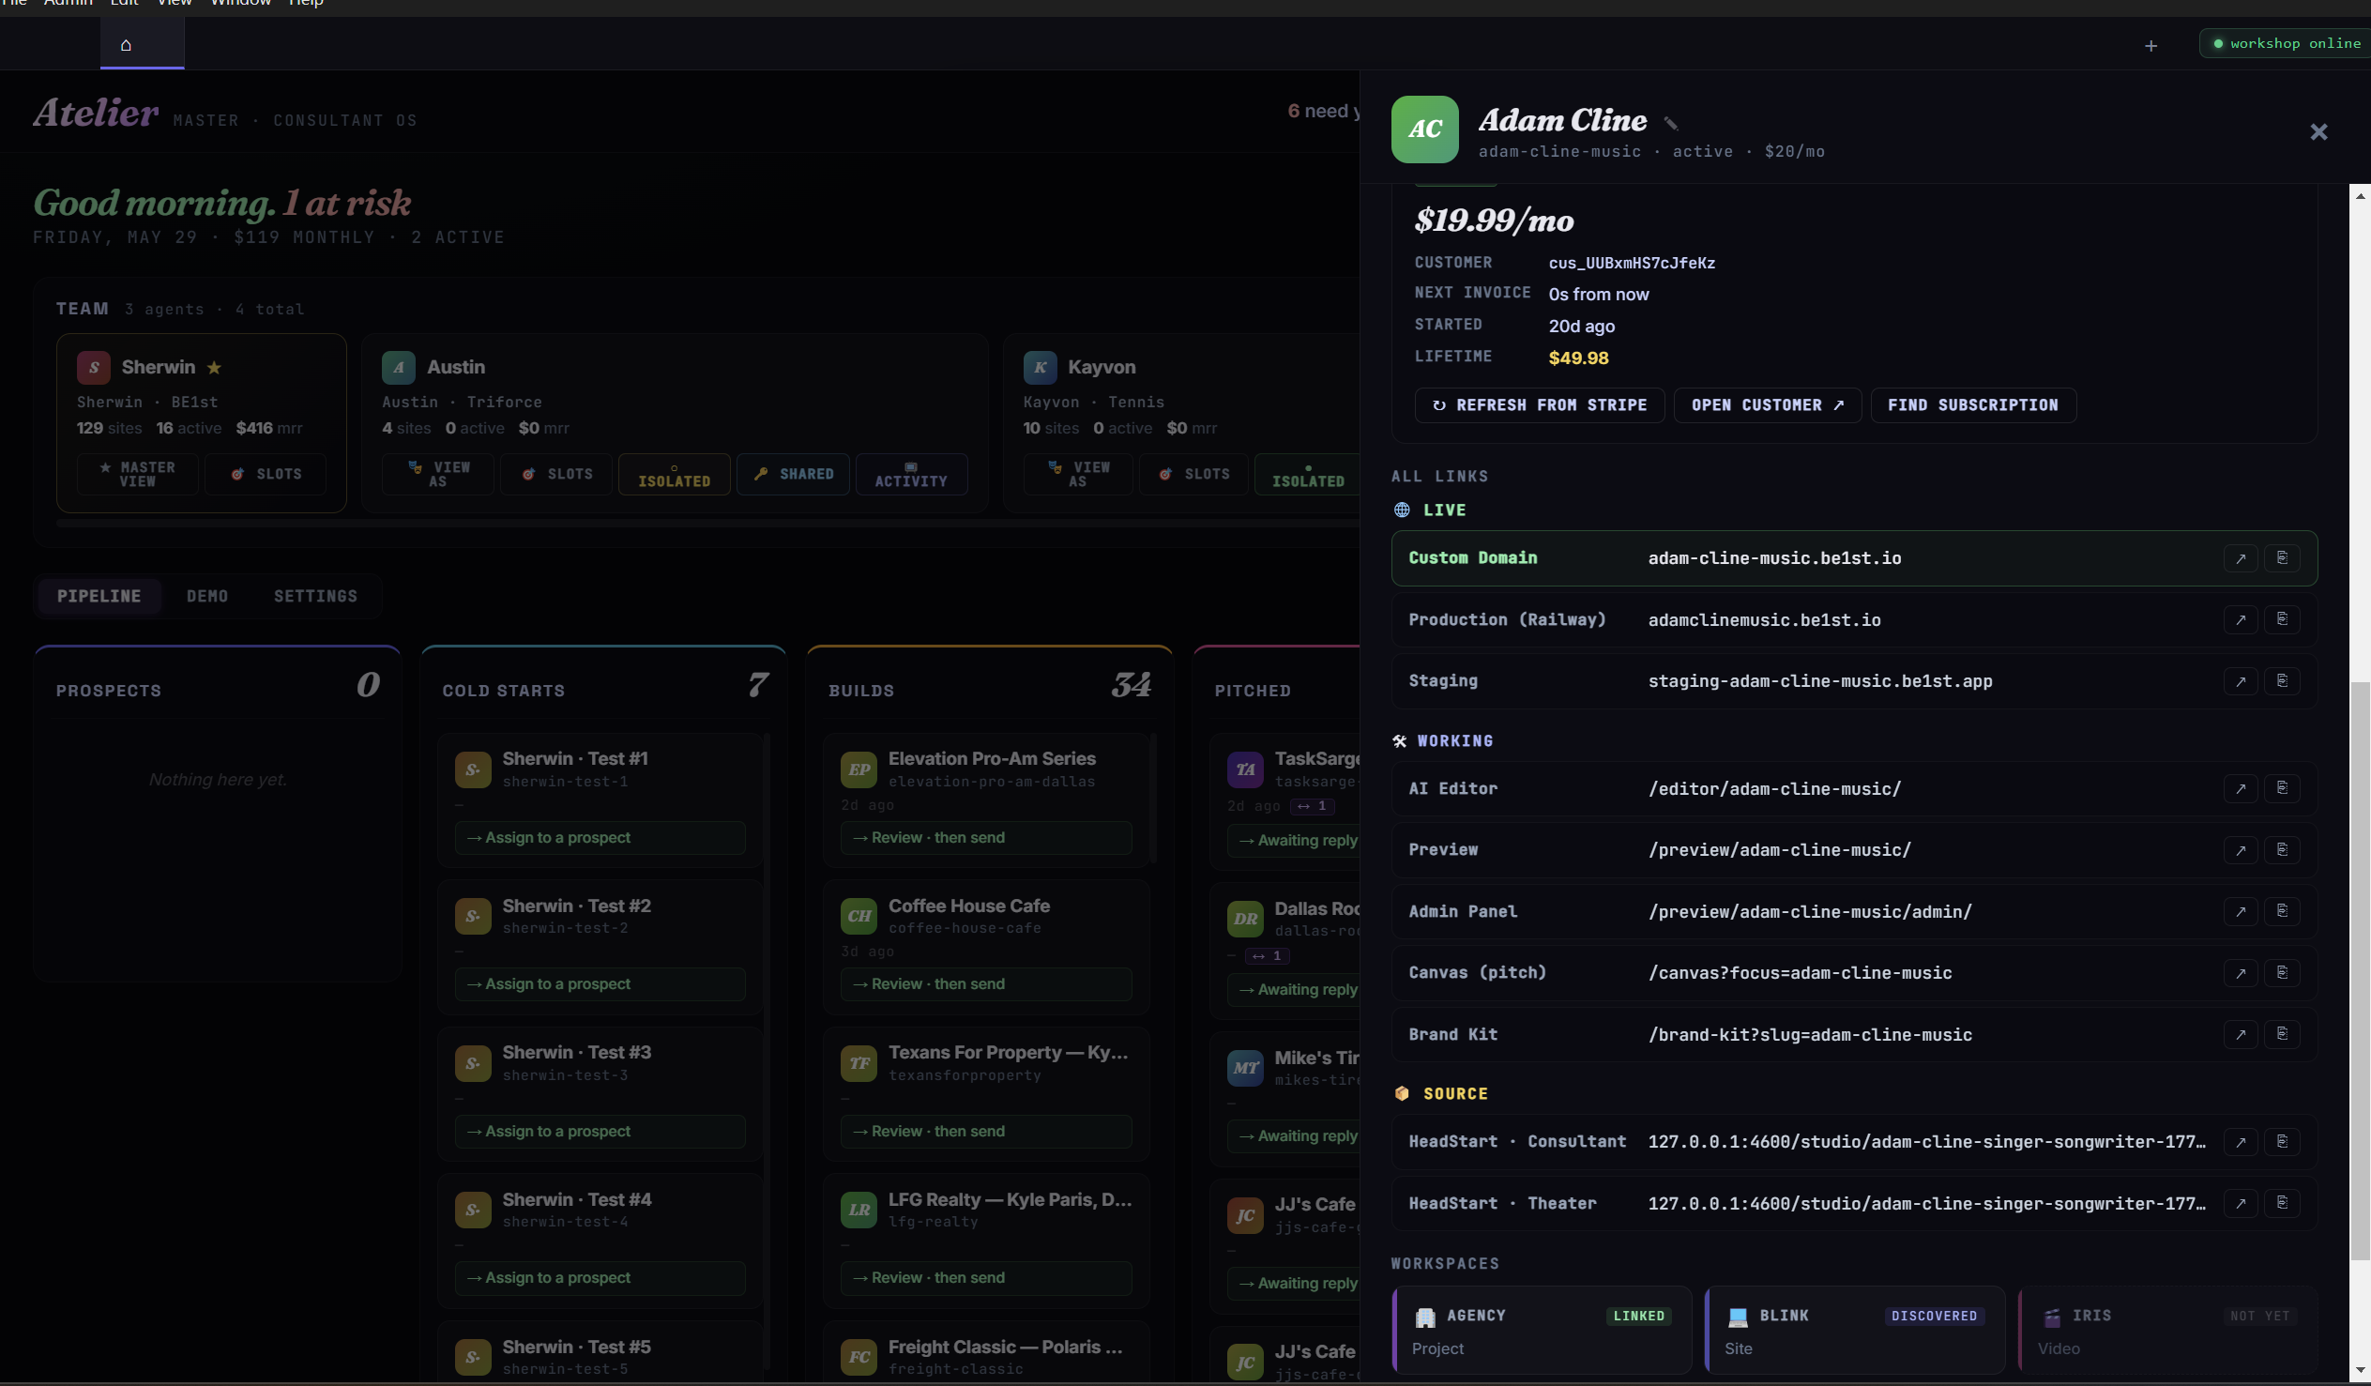Review then send Elevation Pro-Am Series
Image resolution: width=2371 pixels, height=1386 pixels.
pyautogui.click(x=986, y=838)
